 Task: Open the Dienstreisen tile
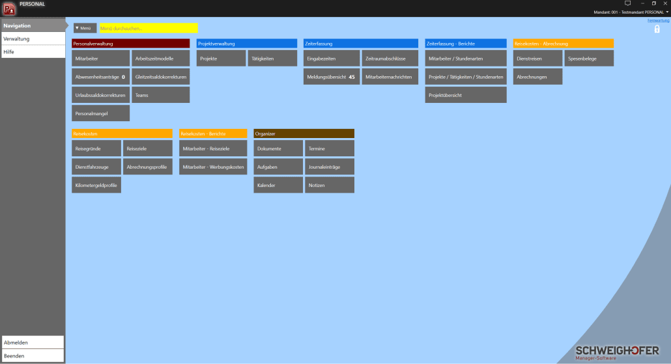point(537,59)
